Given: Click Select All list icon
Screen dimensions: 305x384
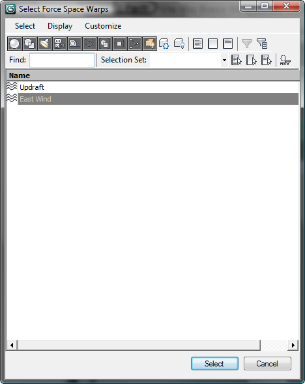Looking at the screenshot, I should coord(198,44).
